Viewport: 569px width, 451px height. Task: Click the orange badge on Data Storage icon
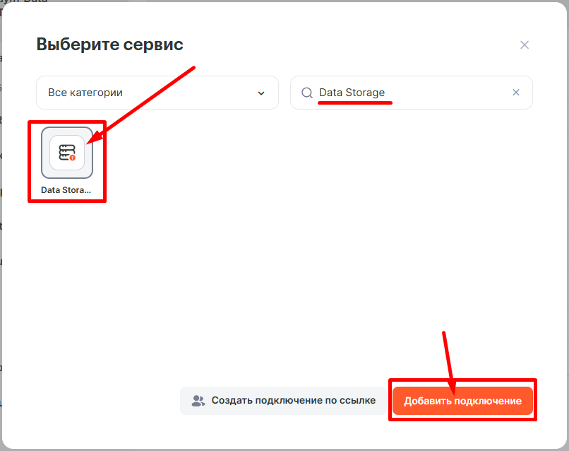73,158
